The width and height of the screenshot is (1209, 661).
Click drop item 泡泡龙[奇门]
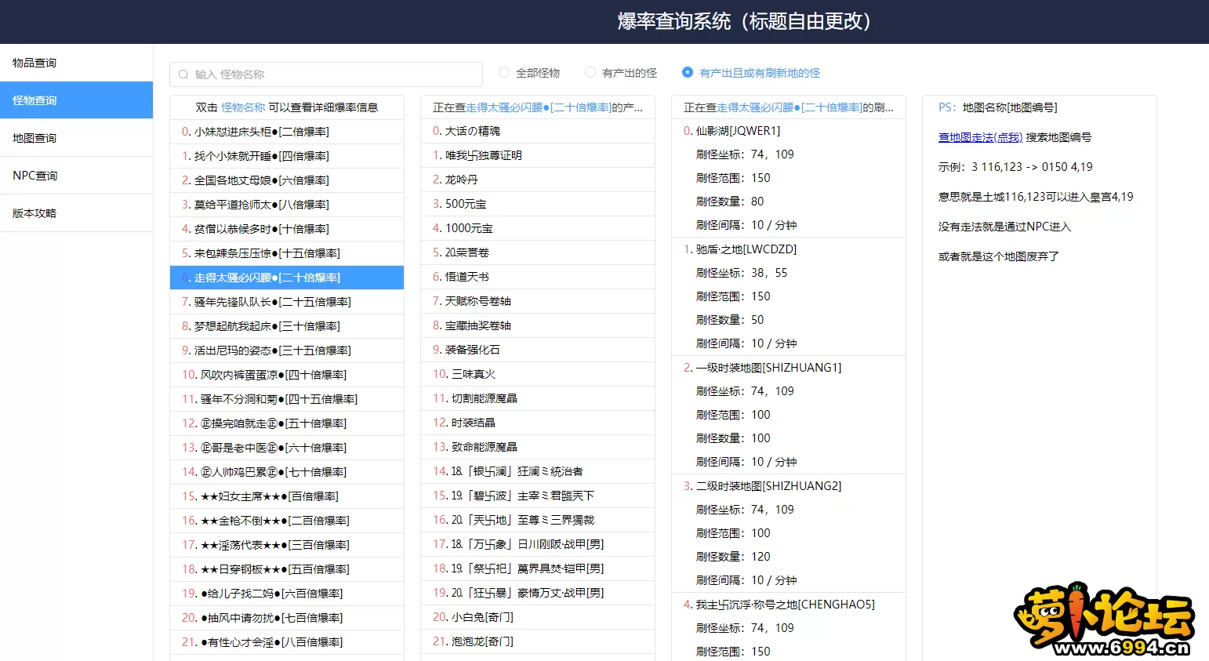click(538, 641)
